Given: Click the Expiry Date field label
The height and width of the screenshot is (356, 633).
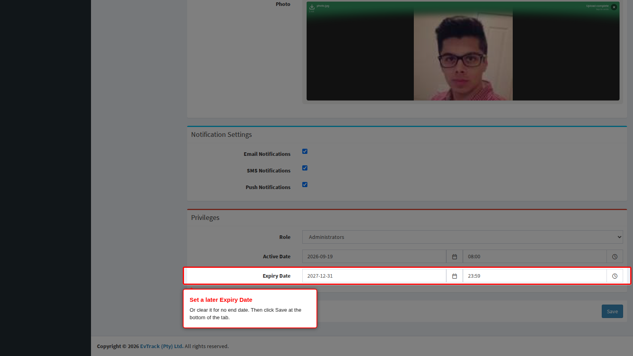Looking at the screenshot, I should 277,276.
